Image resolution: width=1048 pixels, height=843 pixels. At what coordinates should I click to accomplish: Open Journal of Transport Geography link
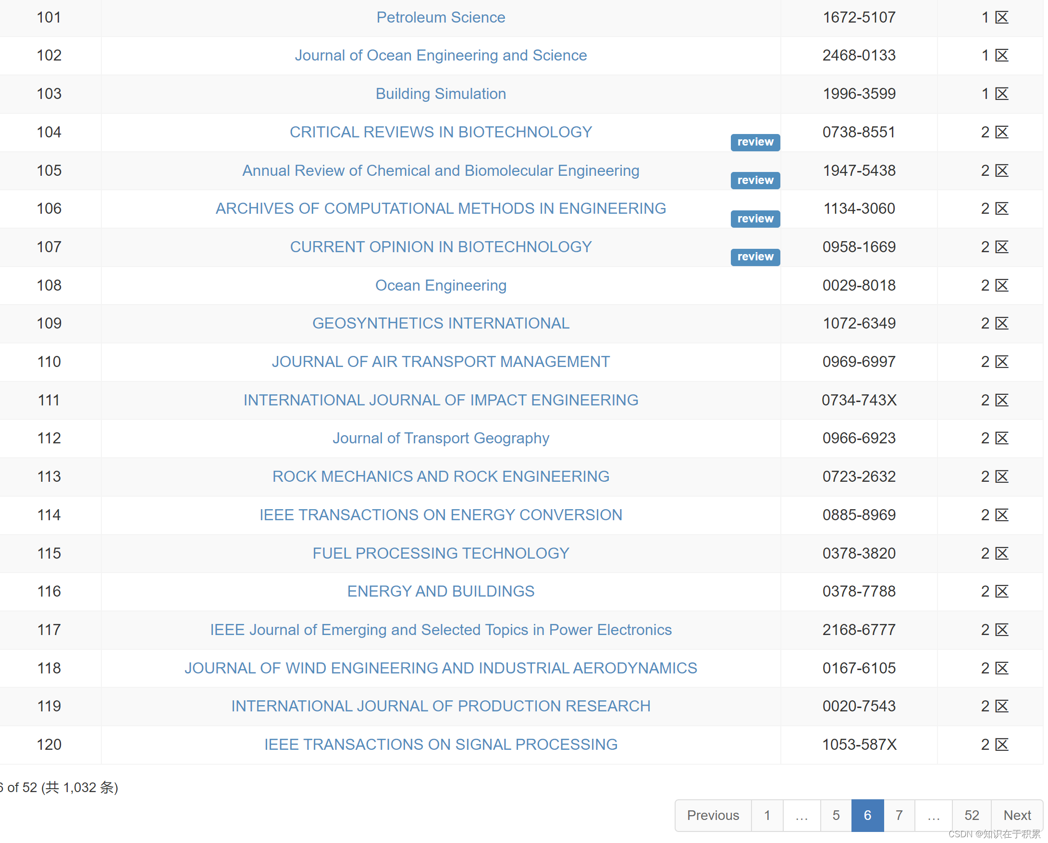441,438
